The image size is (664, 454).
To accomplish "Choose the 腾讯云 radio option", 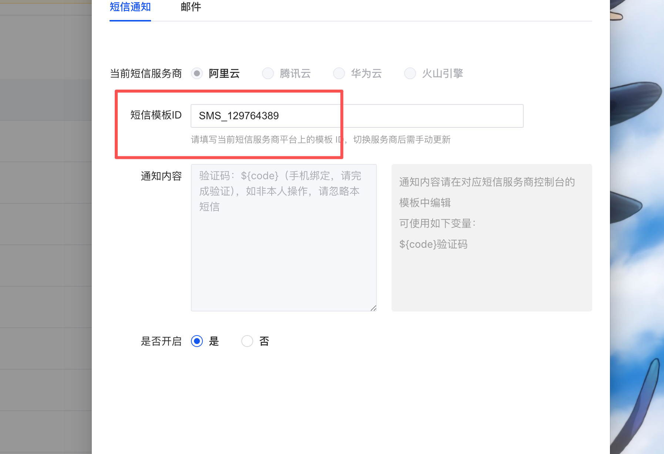I will 268,73.
